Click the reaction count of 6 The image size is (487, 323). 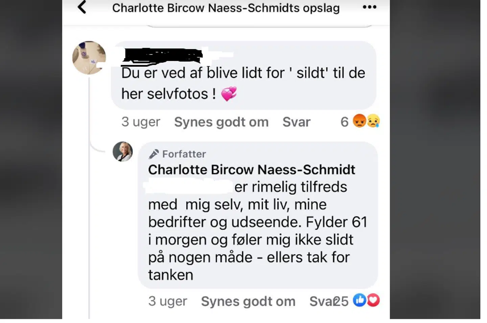344,122
